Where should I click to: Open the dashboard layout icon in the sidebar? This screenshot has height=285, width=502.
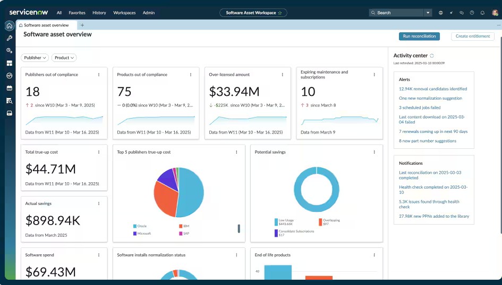coord(9,63)
